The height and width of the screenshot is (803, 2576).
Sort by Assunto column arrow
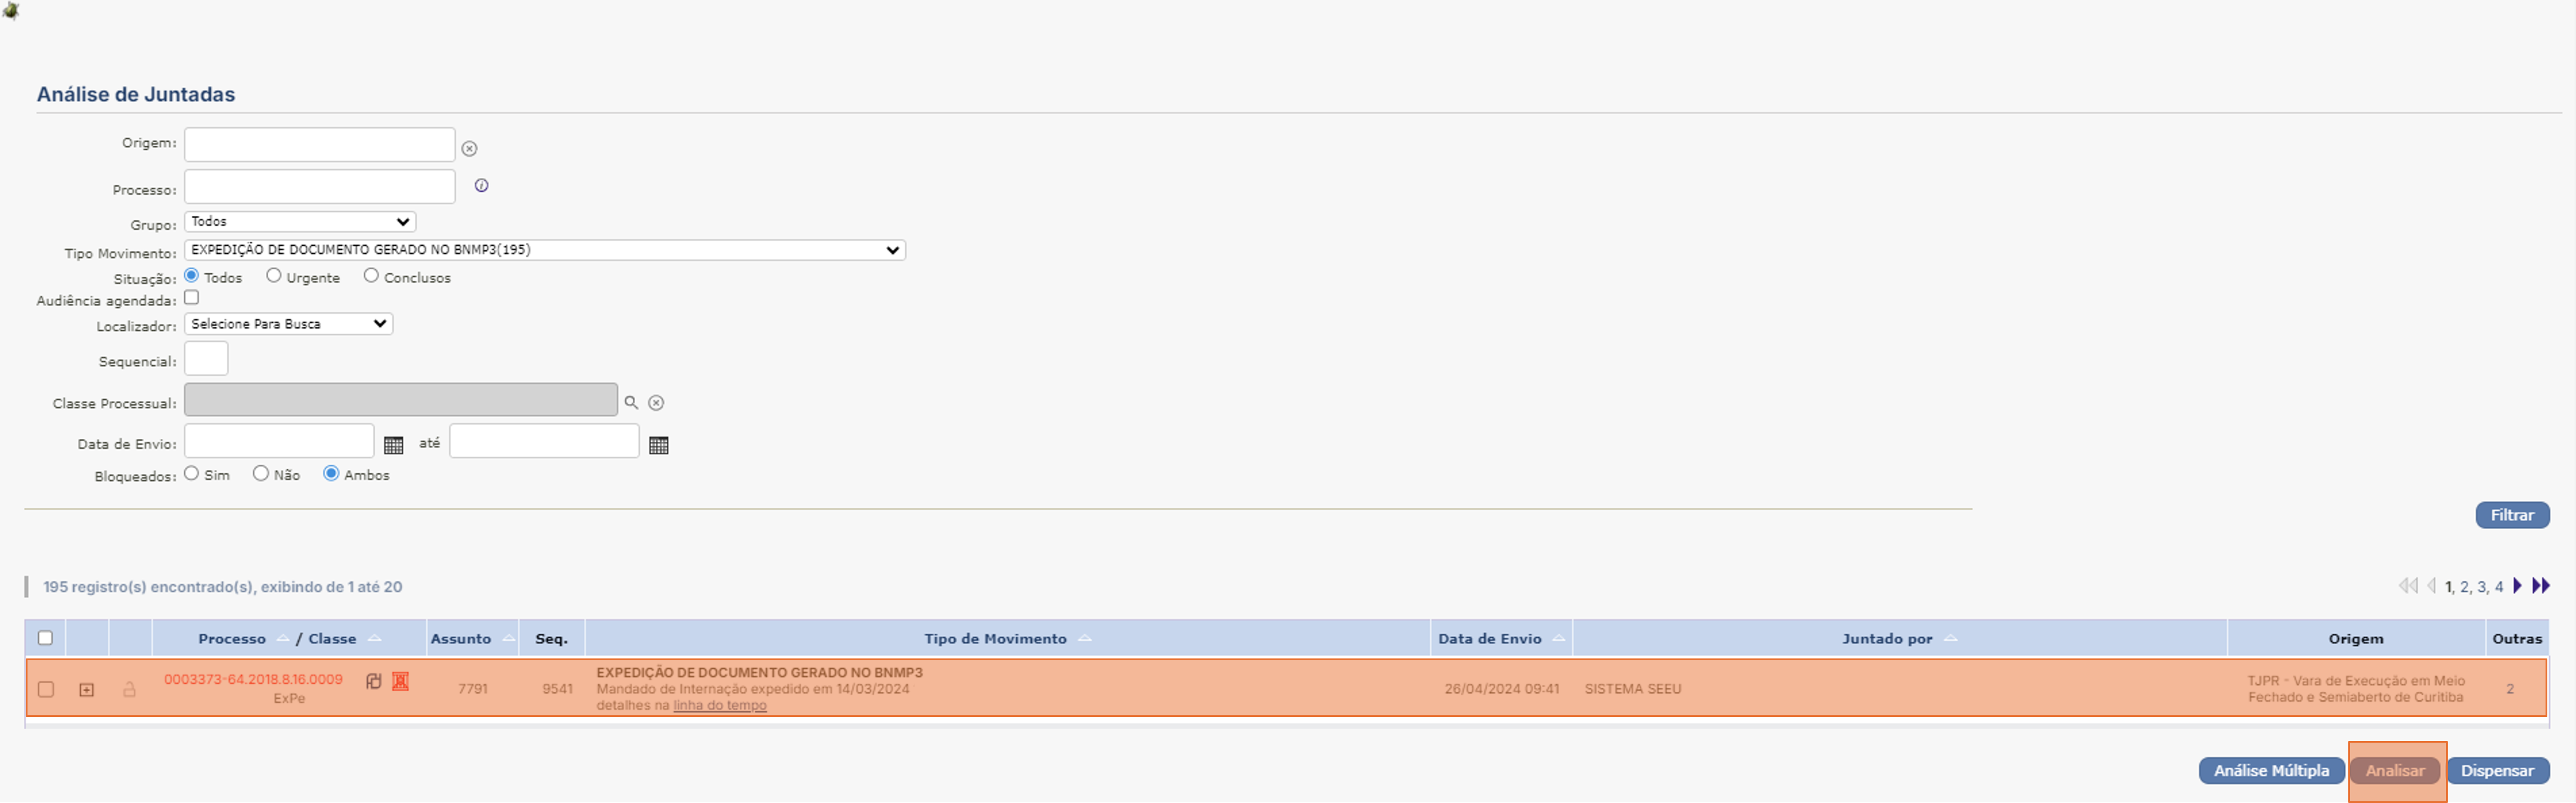(508, 639)
